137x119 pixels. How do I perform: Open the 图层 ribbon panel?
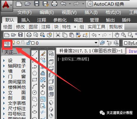click(33, 27)
